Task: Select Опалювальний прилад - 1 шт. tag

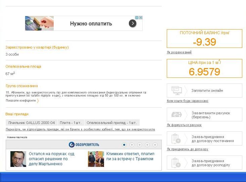Action: [x=112, y=123]
